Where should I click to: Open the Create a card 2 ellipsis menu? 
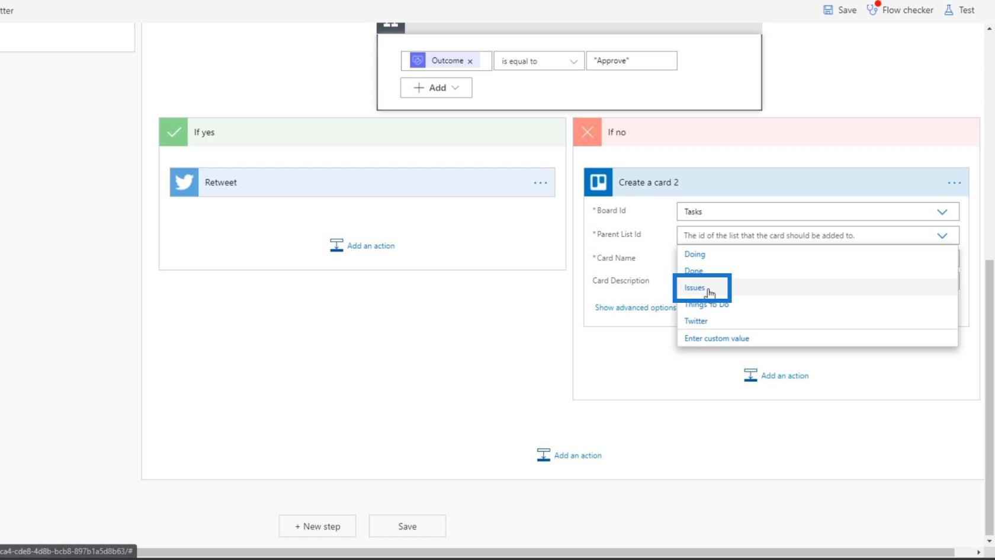click(x=954, y=183)
